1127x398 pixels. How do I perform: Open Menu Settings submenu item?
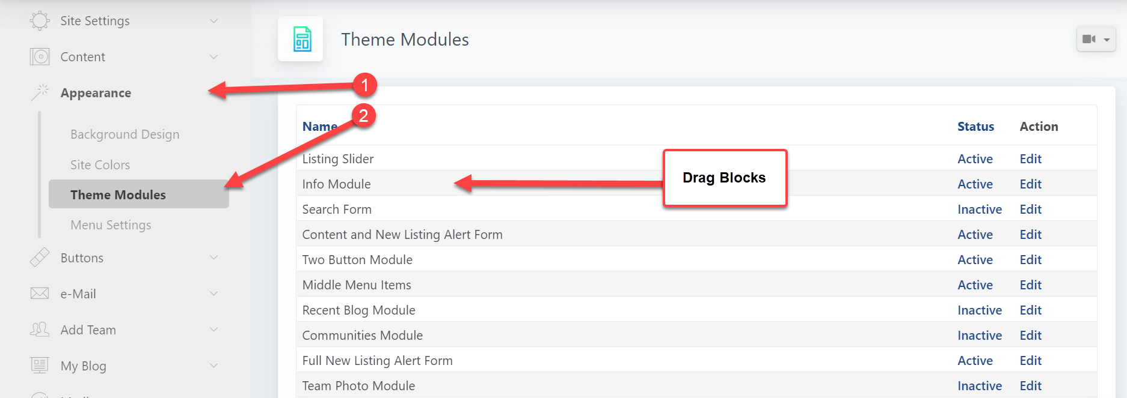click(x=111, y=225)
